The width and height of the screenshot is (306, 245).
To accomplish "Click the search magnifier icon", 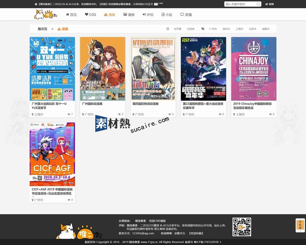I will [258, 4].
